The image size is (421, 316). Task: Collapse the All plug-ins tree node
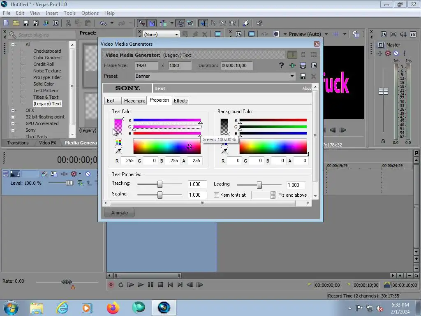click(x=13, y=44)
